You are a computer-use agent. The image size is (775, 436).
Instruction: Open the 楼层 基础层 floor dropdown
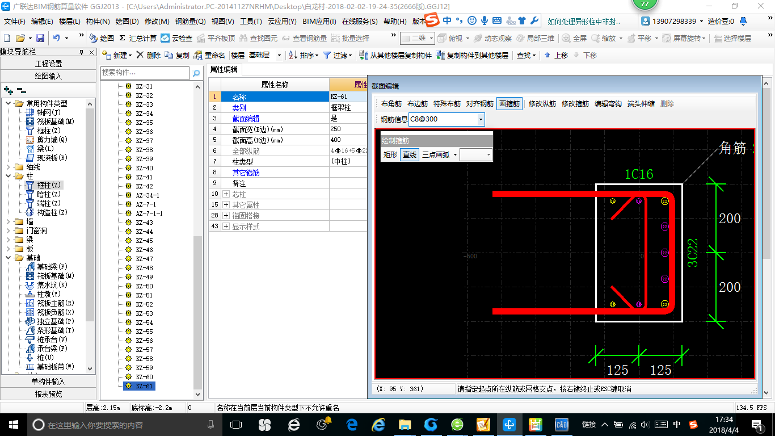(279, 55)
